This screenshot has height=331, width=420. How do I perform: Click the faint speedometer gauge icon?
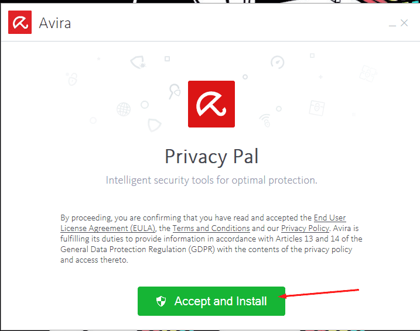(x=278, y=62)
